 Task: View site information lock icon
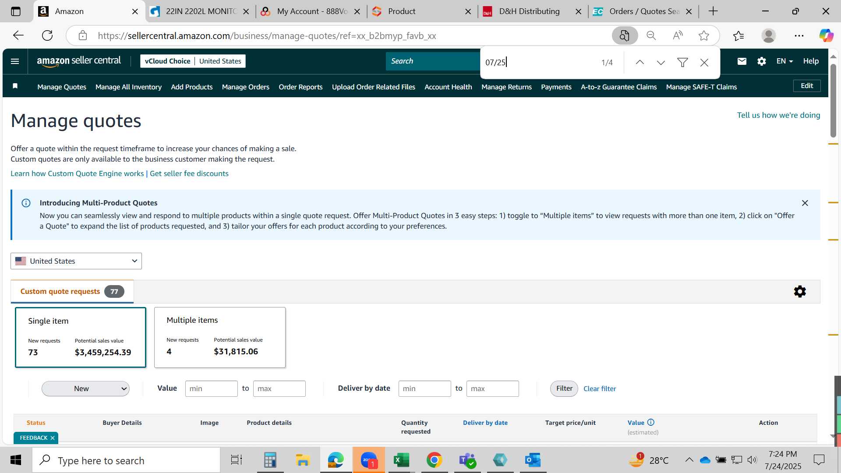83,35
